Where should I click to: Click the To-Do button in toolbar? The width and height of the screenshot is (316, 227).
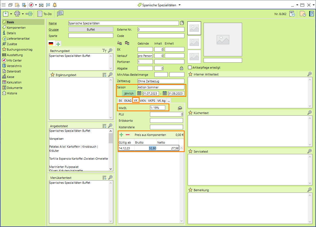point(45,14)
